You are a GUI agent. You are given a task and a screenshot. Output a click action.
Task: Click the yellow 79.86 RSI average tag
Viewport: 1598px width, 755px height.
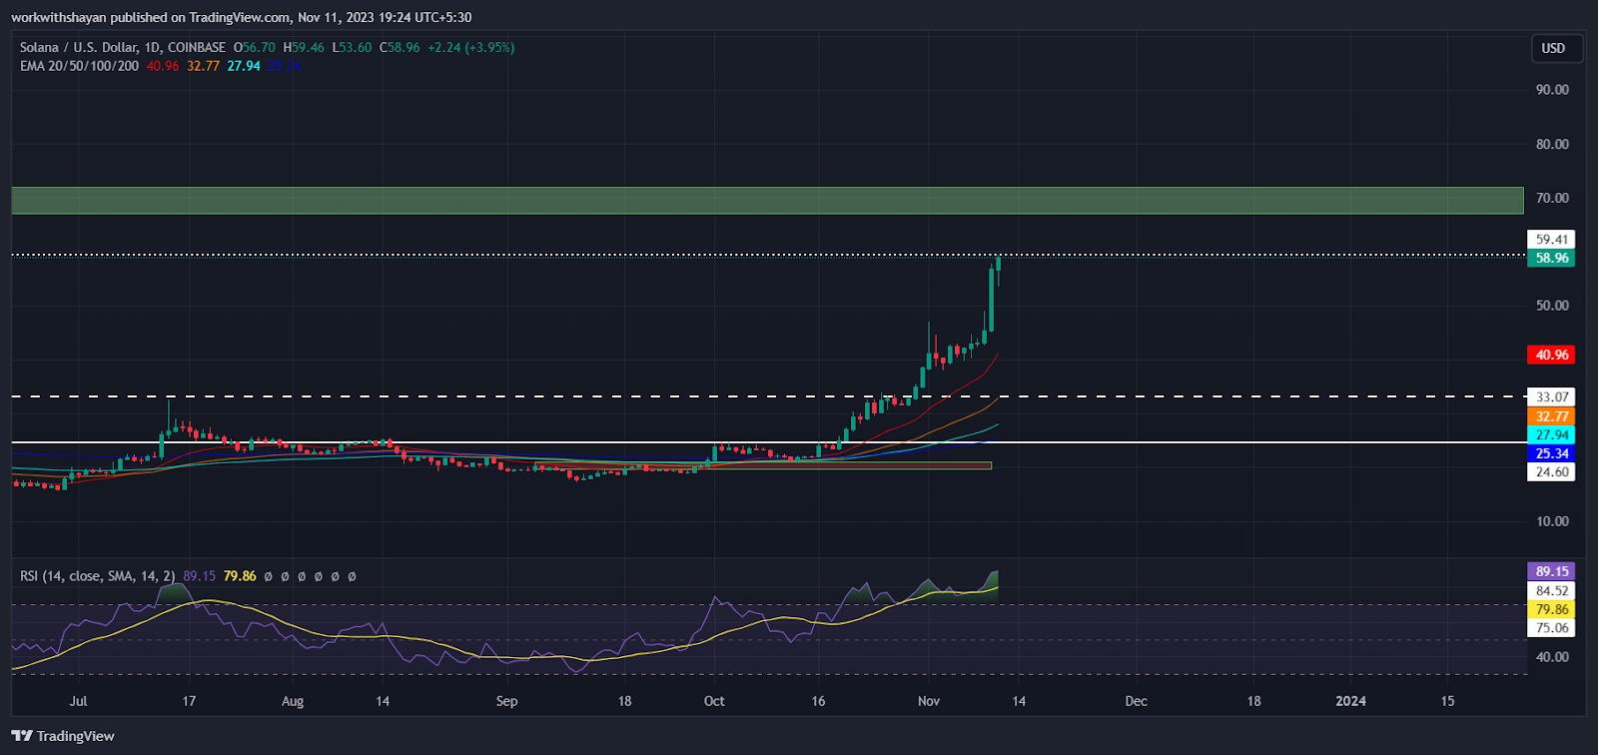click(1551, 609)
